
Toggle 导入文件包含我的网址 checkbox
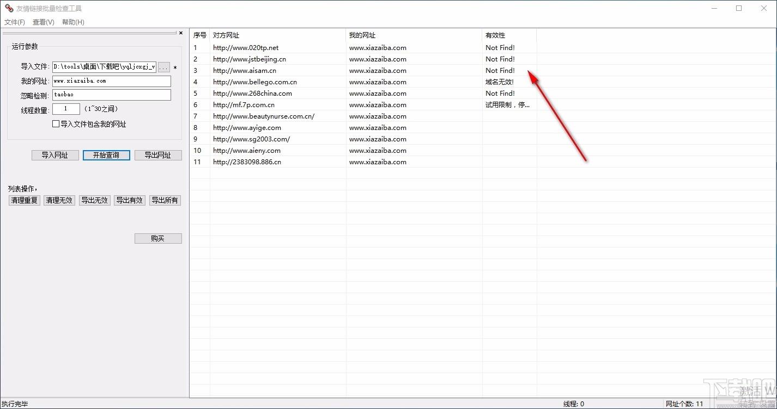tap(56, 124)
